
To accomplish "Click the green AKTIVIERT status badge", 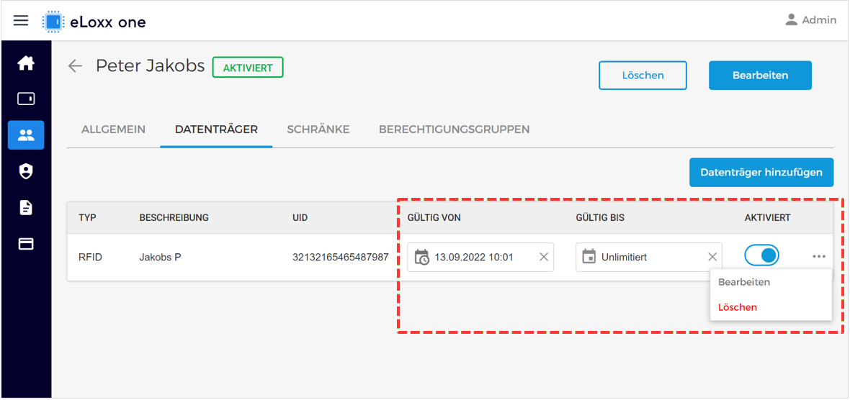I will [248, 68].
